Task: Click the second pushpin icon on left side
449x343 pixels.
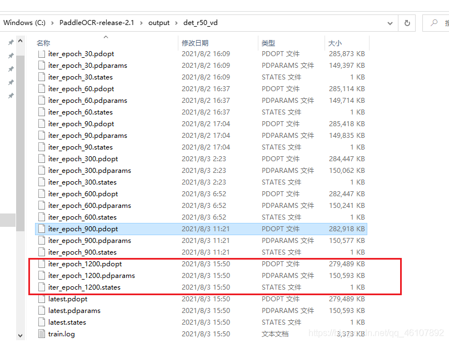Action: (11, 56)
